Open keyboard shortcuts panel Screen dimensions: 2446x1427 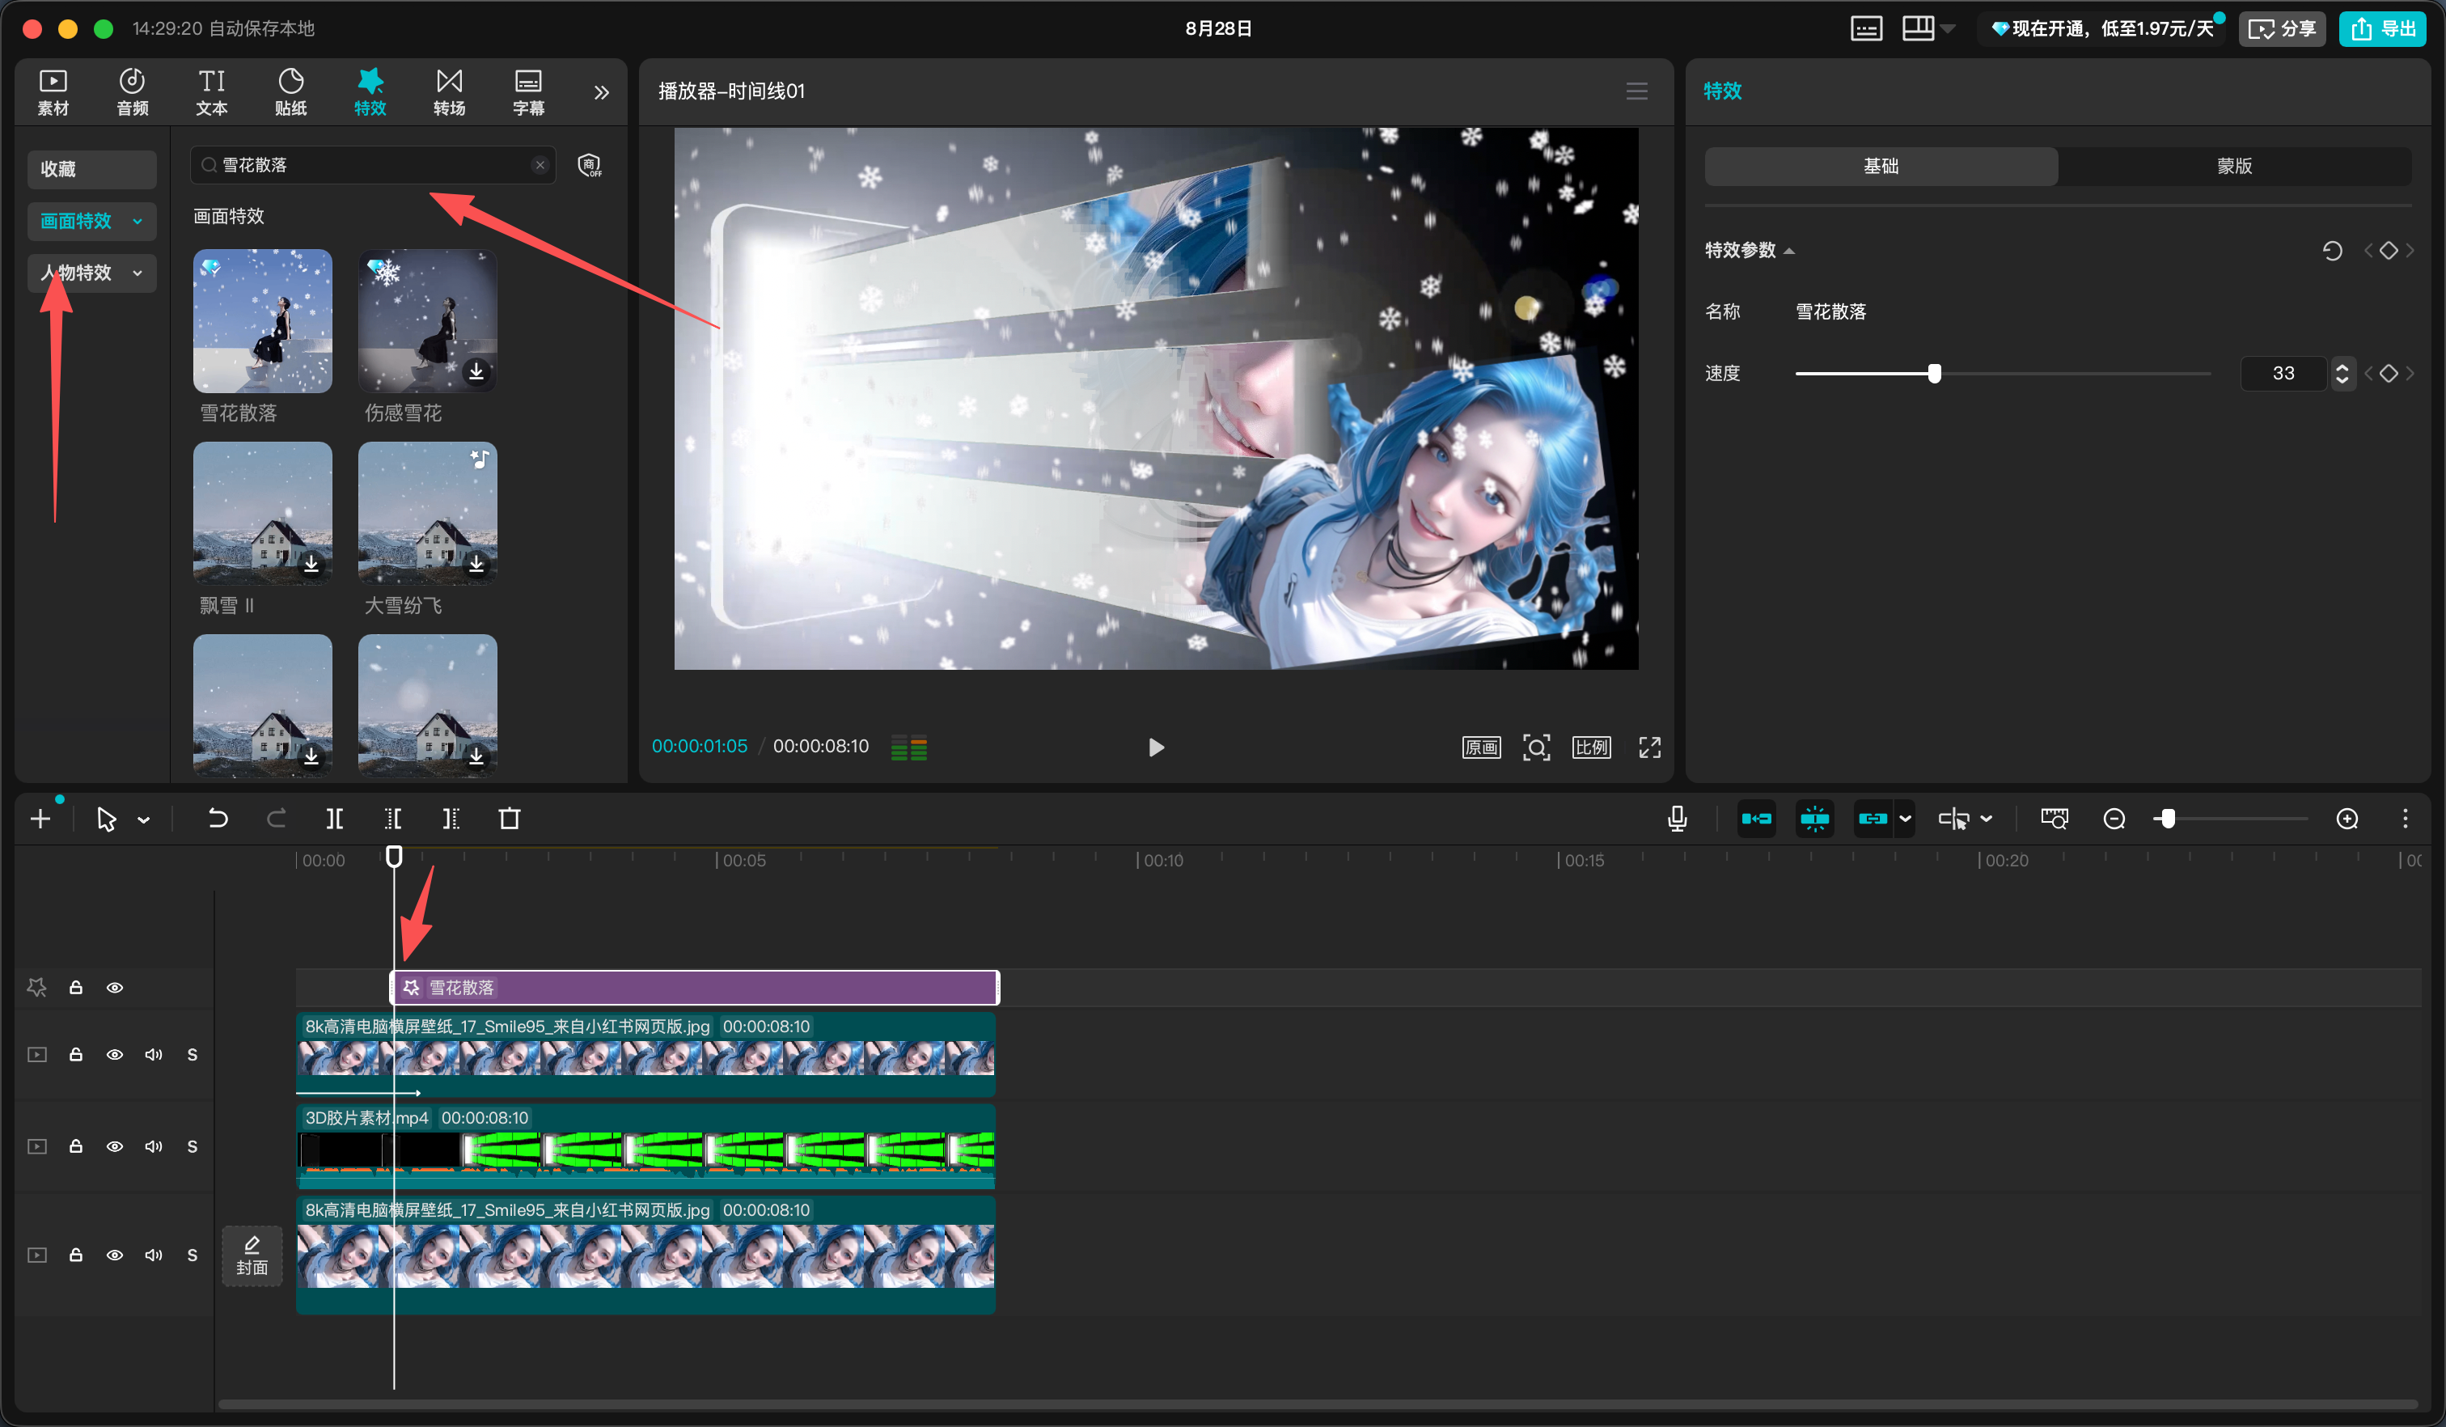click(1865, 28)
